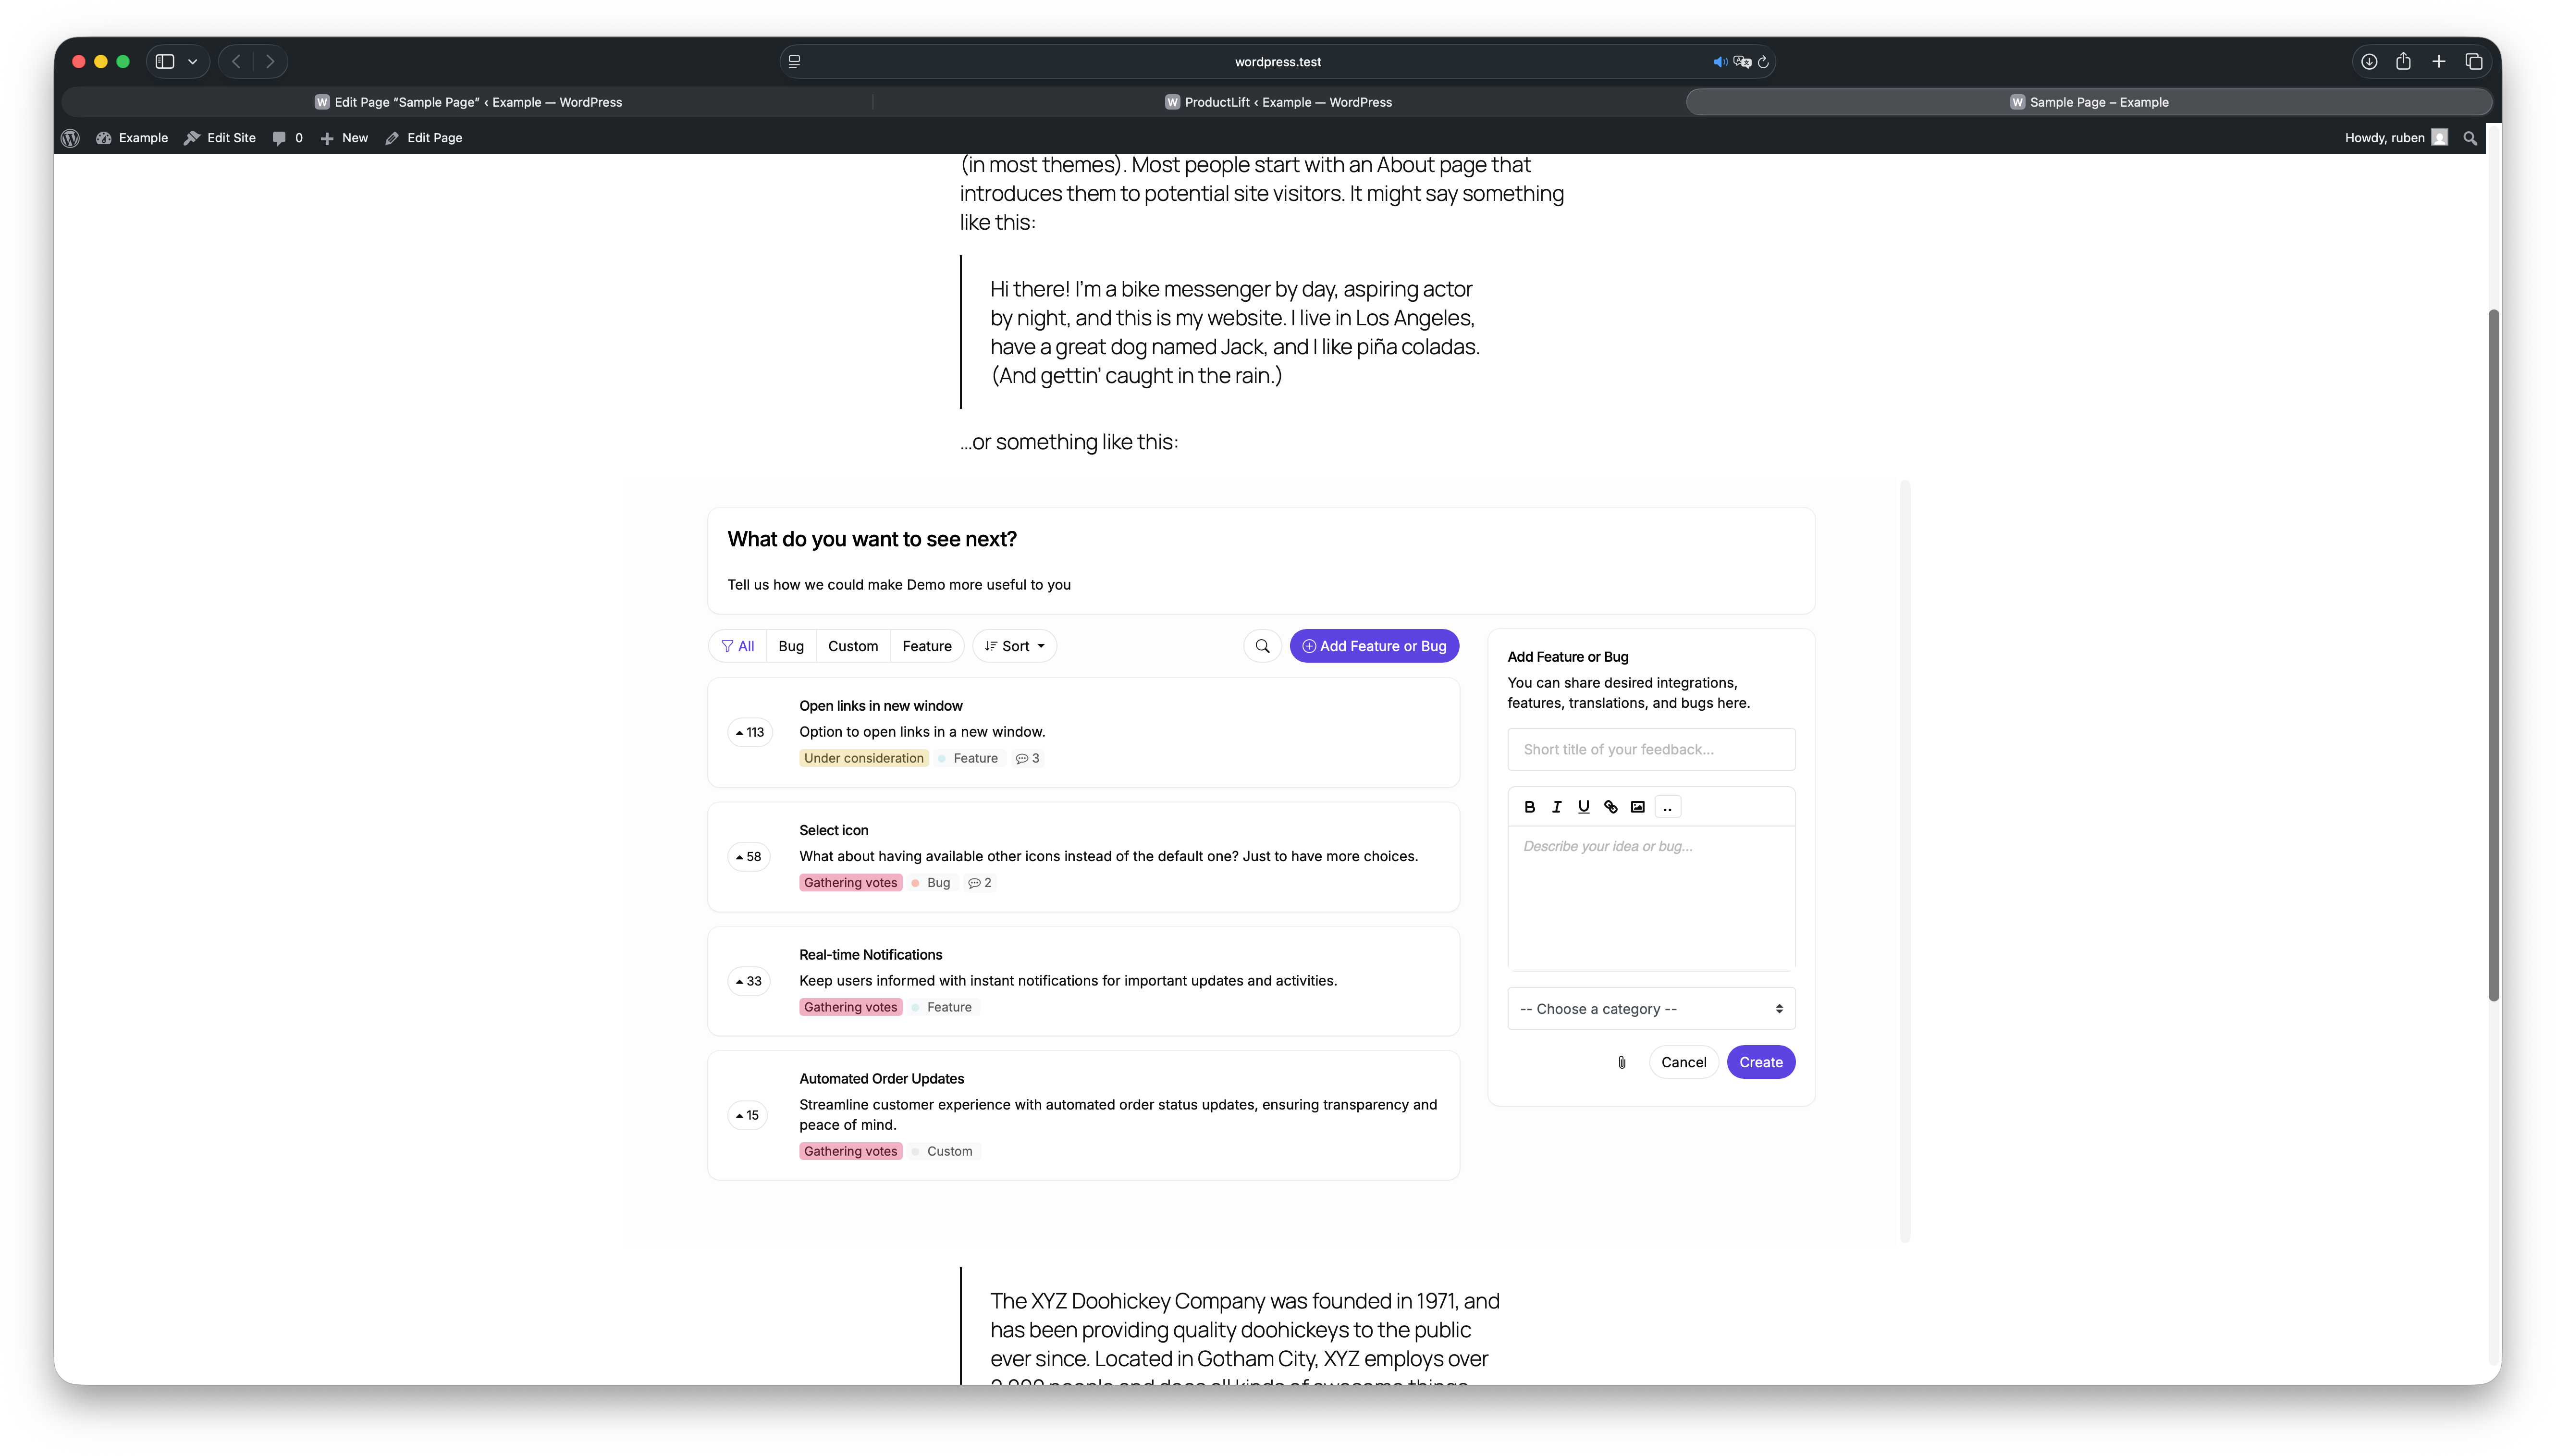The image size is (2556, 1456).
Task: Open the page settings icon in the address bar
Action: pyautogui.click(x=795, y=62)
